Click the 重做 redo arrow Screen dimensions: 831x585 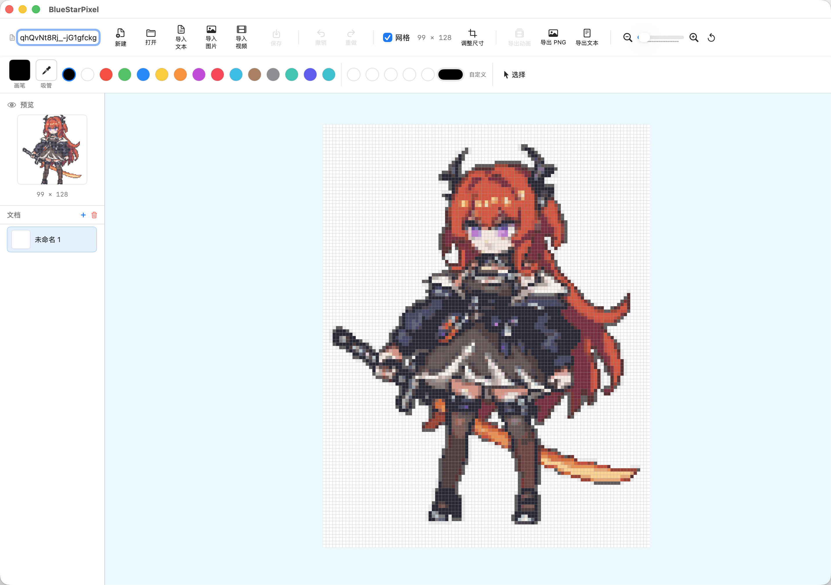(x=351, y=33)
